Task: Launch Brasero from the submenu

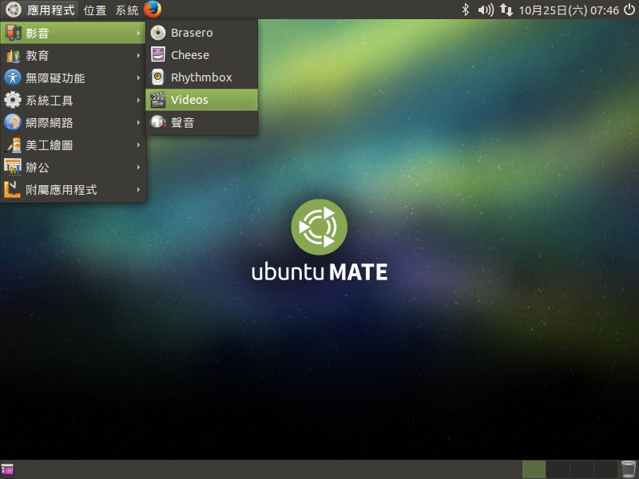Action: pyautogui.click(x=202, y=33)
